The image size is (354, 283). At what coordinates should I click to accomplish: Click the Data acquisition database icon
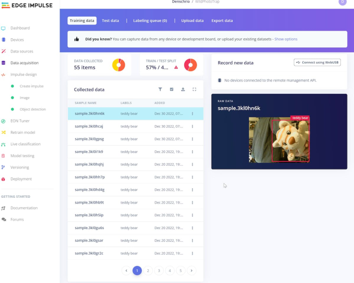click(3, 63)
